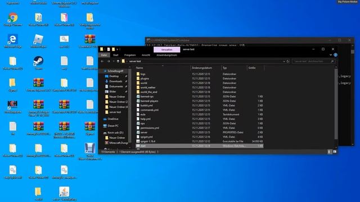
Task: Select the permissions.yml file name
Action: [x=150, y=128]
